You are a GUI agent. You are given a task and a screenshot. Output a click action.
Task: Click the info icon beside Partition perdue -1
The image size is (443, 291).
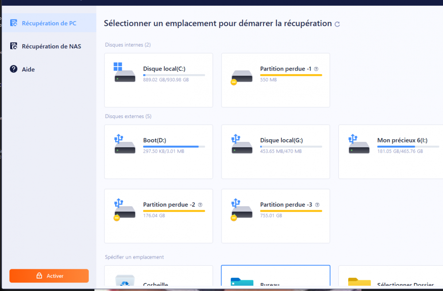tap(316, 69)
